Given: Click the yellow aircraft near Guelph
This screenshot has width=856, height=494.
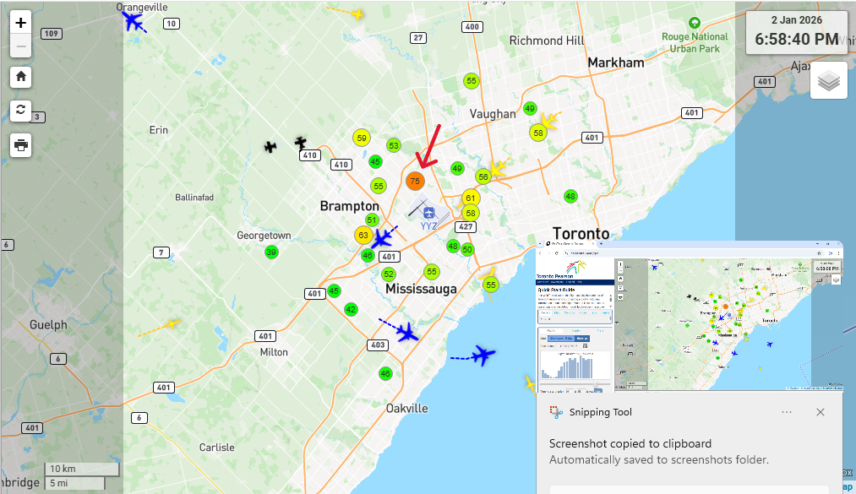Looking at the screenshot, I should coord(172,323).
